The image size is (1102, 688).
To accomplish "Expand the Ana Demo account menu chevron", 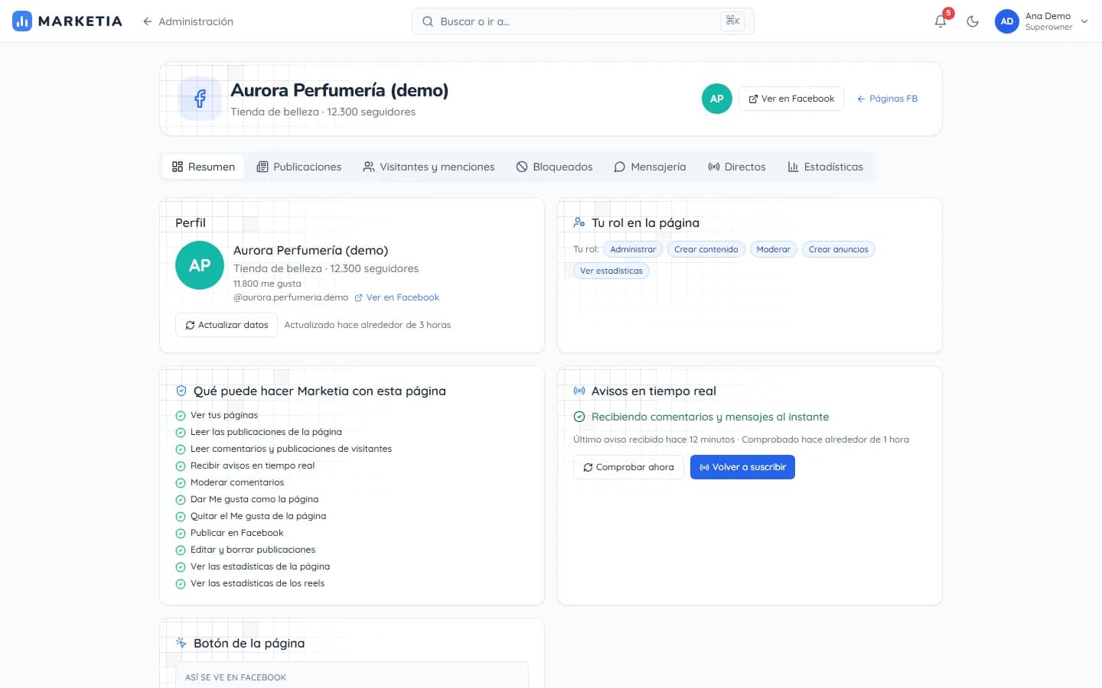I will [x=1084, y=21].
